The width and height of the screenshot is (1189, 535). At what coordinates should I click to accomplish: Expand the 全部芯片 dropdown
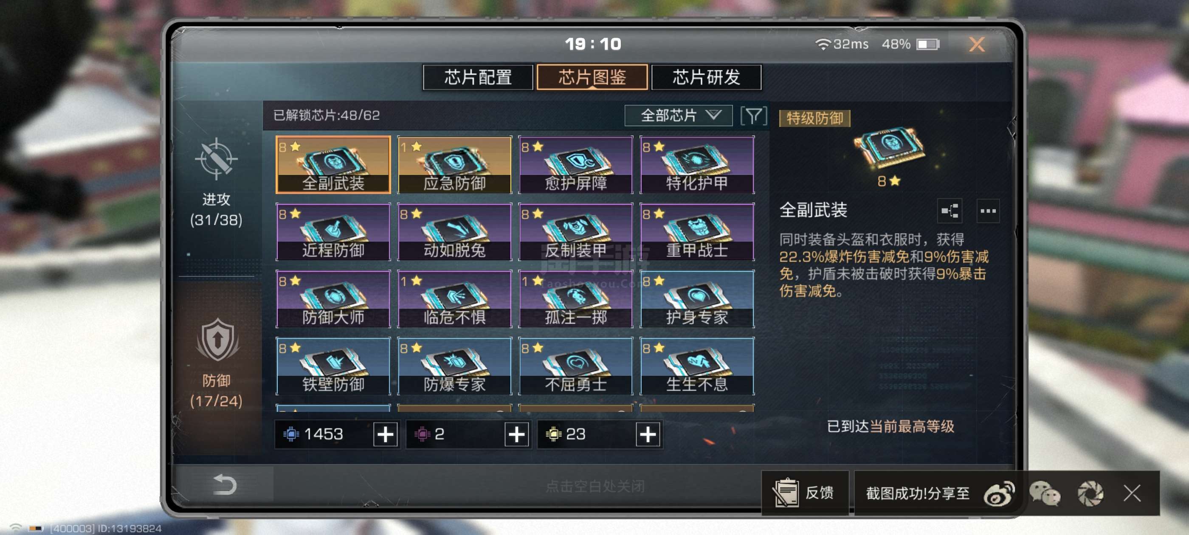[x=678, y=115]
